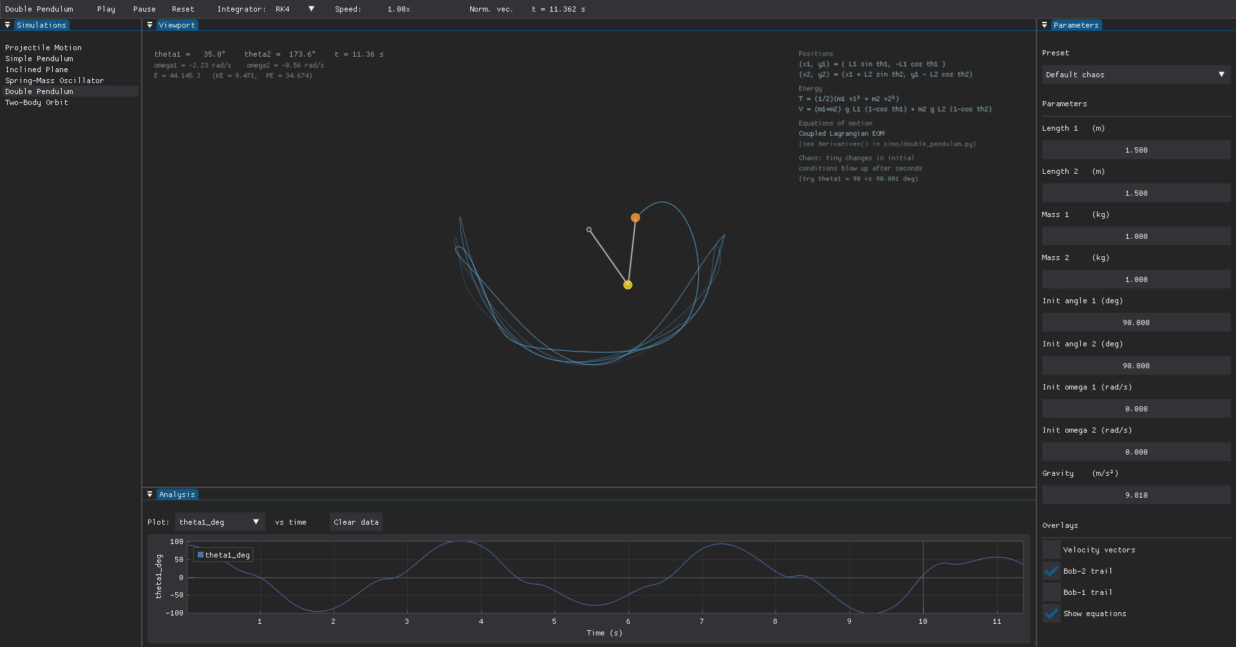The image size is (1236, 647).
Task: Enable Velocity vectors overlay
Action: coord(1051,550)
